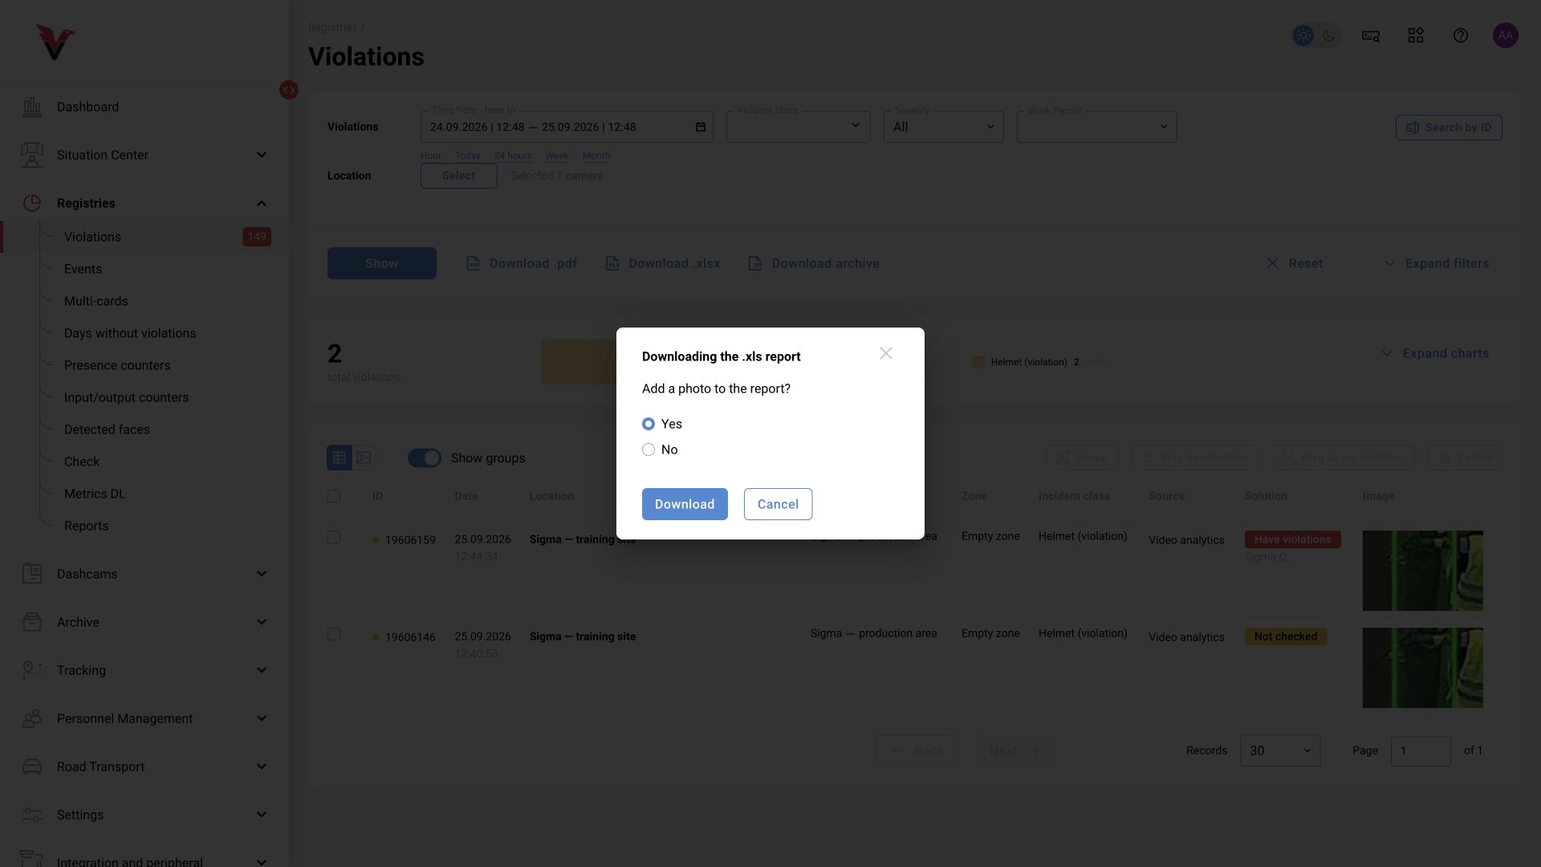1541x867 pixels.
Task: Open the Dashboard section icon
Action: tap(32, 107)
